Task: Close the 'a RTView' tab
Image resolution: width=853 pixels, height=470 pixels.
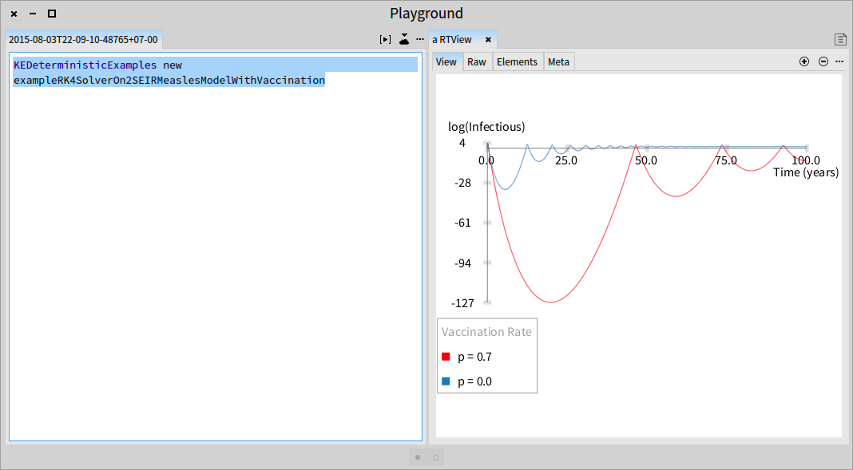Action: pos(488,40)
